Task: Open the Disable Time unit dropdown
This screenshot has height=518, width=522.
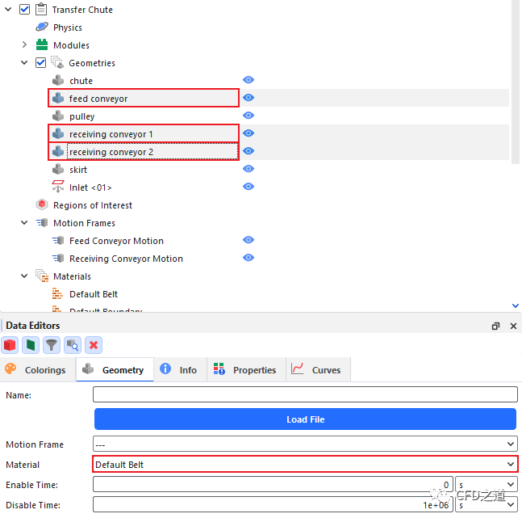Action: point(486,504)
